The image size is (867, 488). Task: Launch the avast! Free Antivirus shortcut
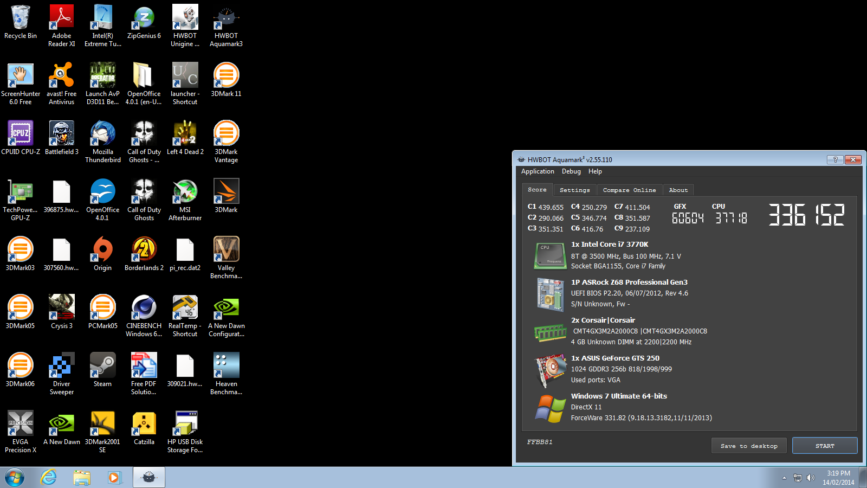[x=61, y=84]
